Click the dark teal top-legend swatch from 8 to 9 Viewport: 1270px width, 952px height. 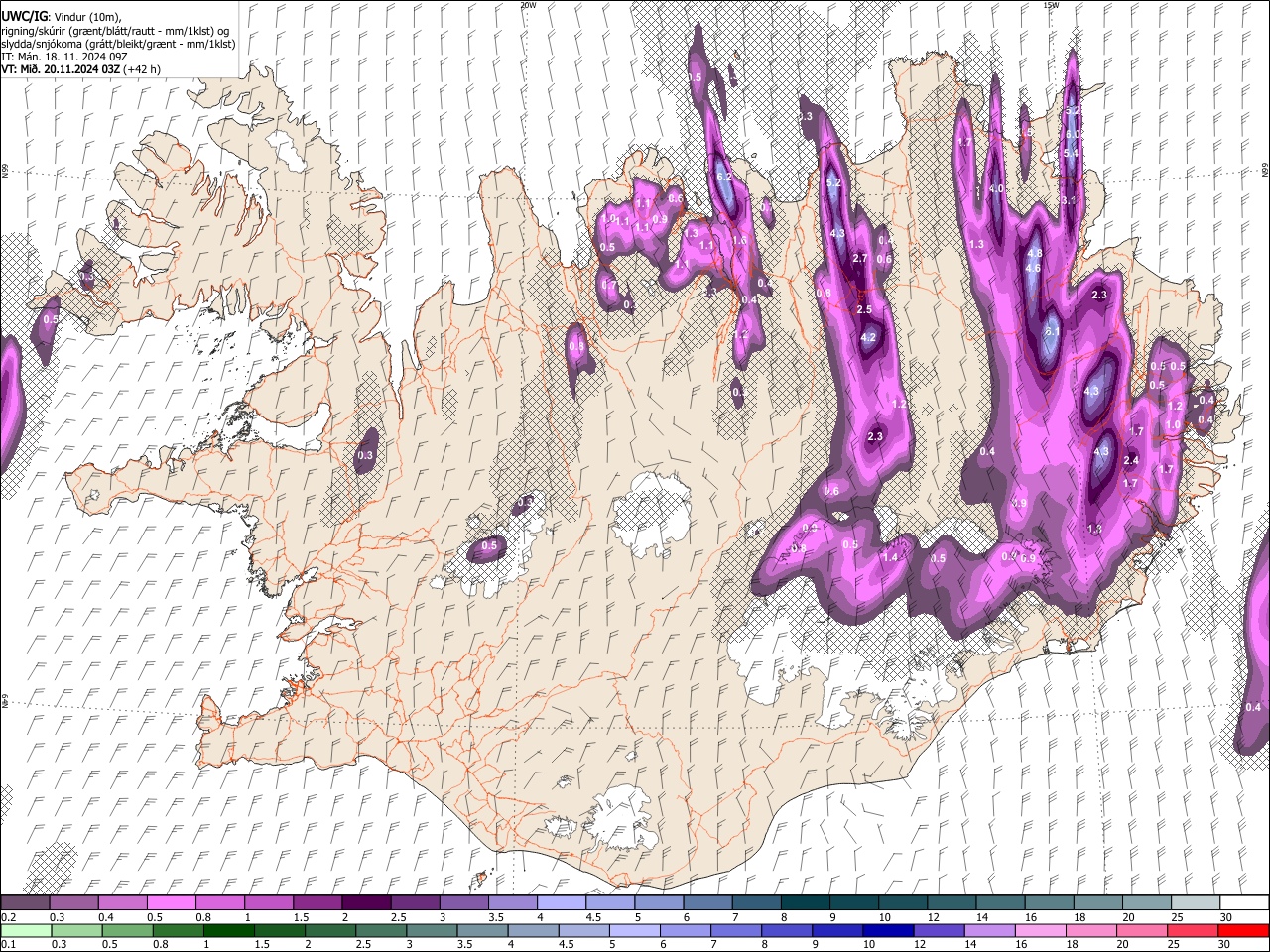coord(806,902)
